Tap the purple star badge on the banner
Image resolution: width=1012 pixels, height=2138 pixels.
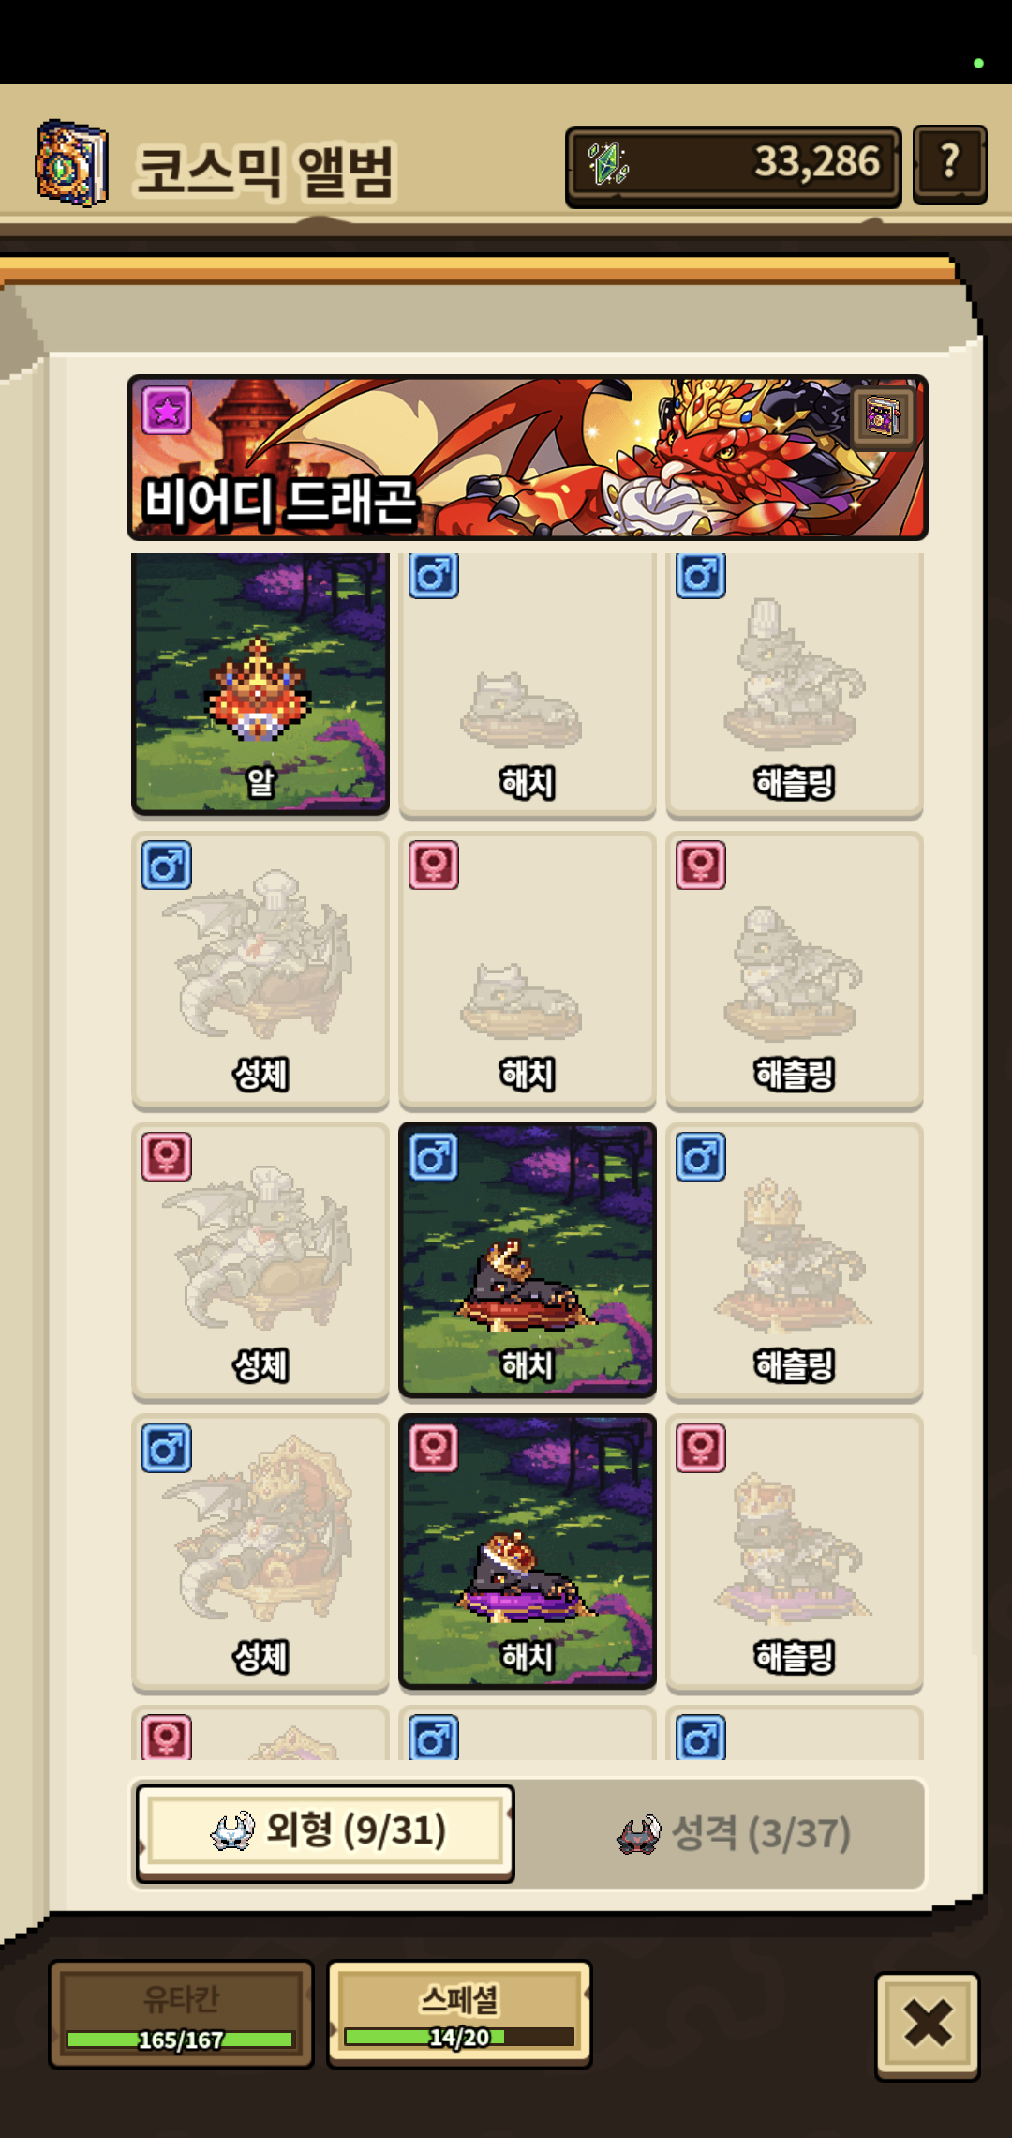pos(167,411)
